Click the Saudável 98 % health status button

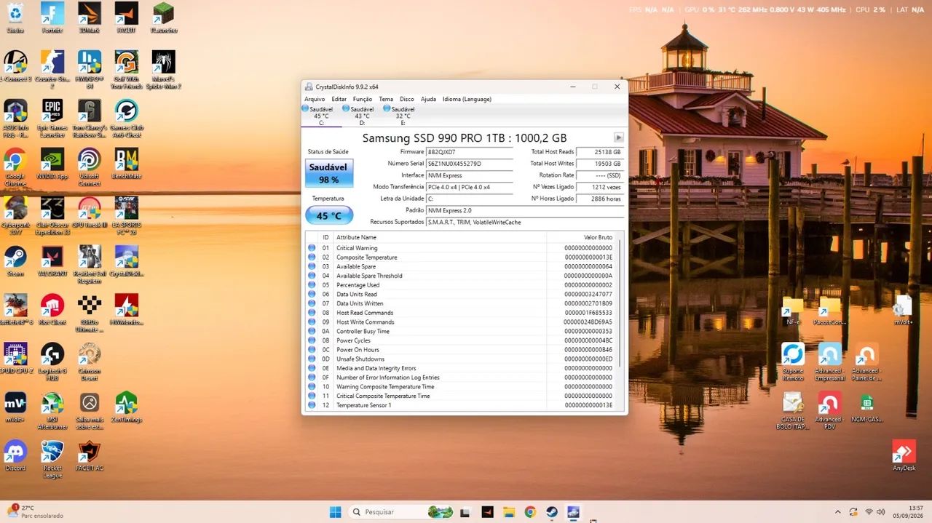point(329,173)
